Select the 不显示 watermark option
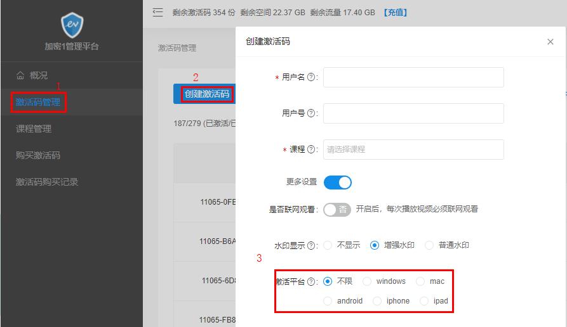This screenshot has height=327, width=567. tap(328, 245)
